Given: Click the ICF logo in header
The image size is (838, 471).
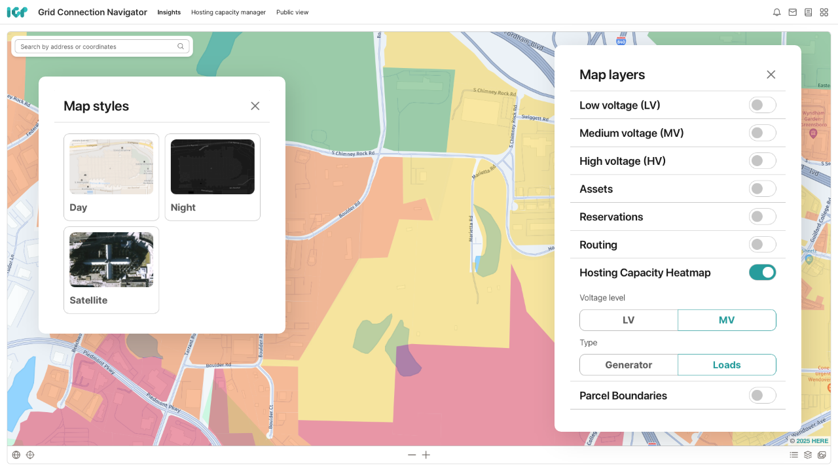Looking at the screenshot, I should tap(17, 12).
